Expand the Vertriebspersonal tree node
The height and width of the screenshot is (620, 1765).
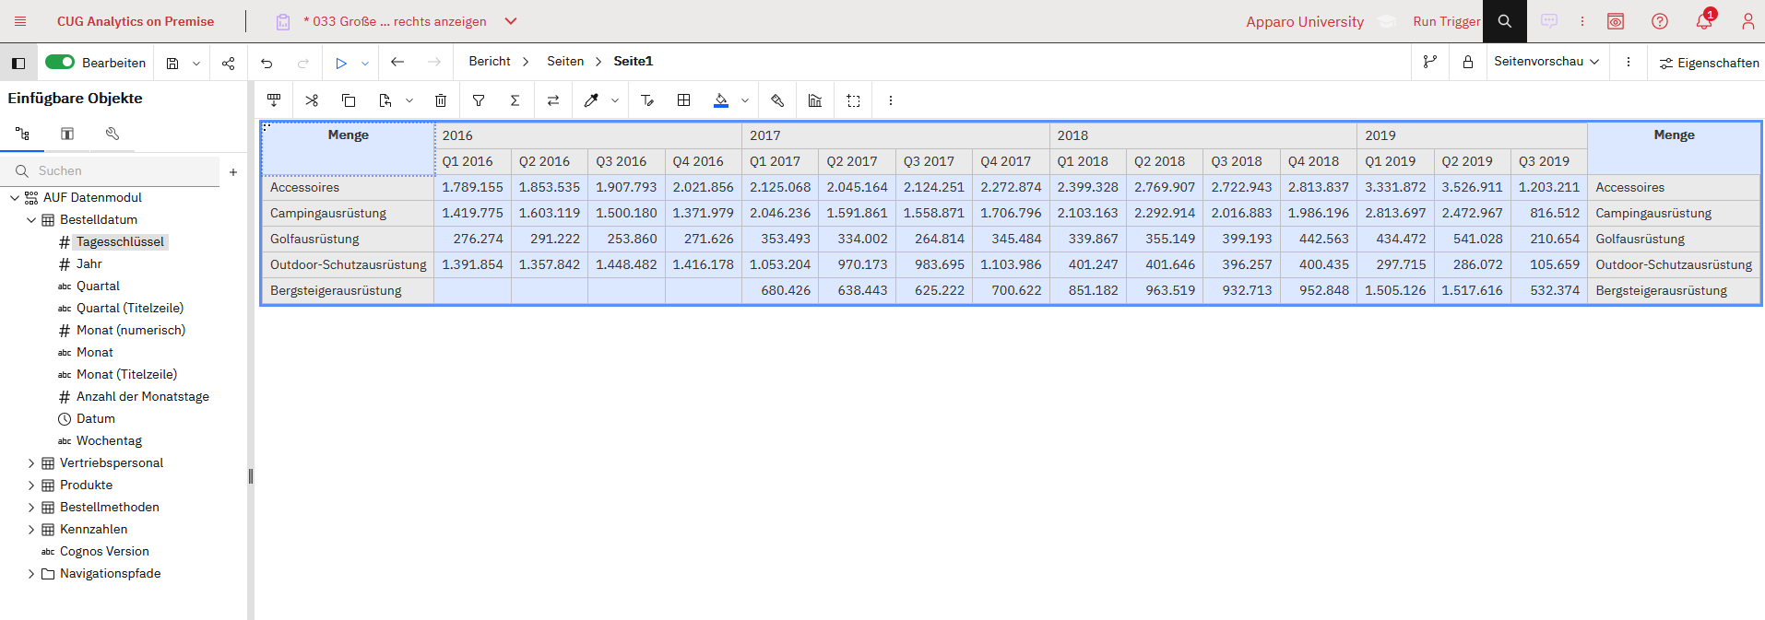tap(31, 463)
